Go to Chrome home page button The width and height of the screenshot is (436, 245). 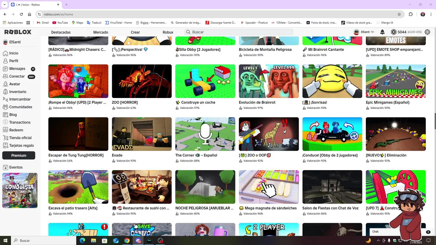(x=30, y=14)
